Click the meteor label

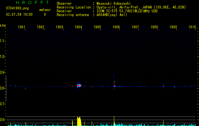tap(45, 10)
